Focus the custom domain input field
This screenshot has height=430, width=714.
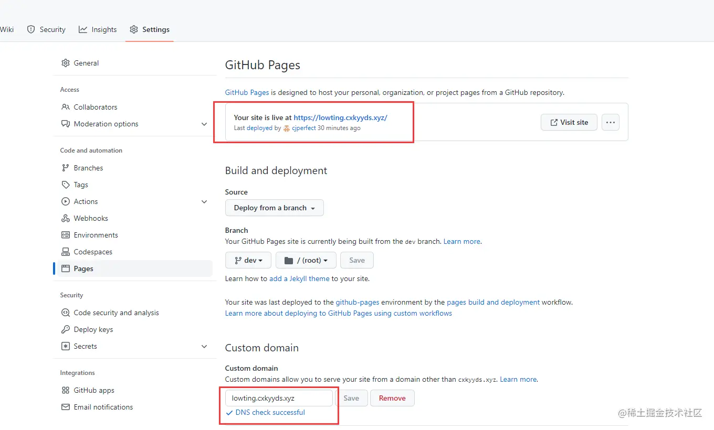(279, 398)
